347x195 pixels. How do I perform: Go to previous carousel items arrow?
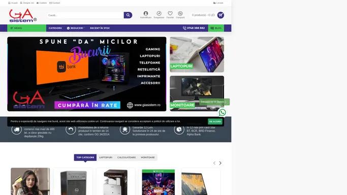(214, 163)
